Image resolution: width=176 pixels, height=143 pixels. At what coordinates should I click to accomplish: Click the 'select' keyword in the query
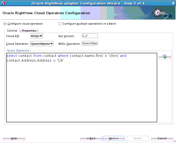pyautogui.click(x=12, y=56)
